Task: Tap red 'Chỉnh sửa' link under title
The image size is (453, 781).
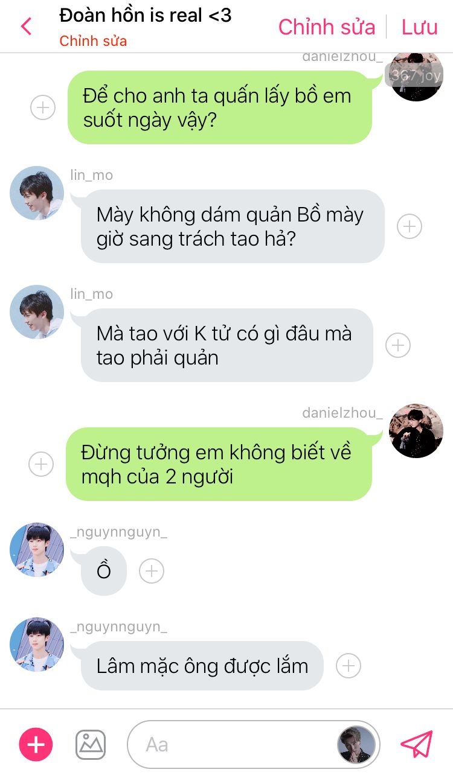Action: [93, 42]
